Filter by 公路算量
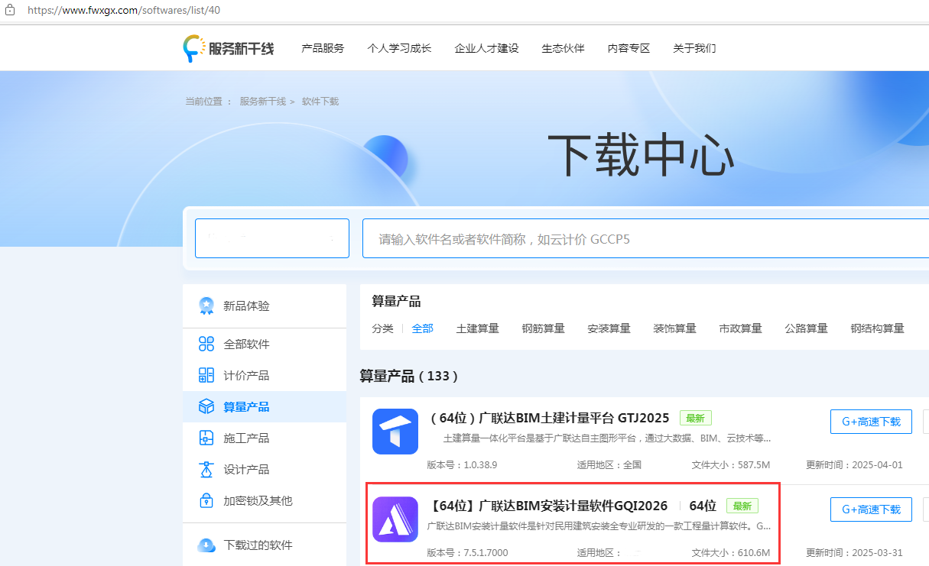The image size is (929, 566). (x=806, y=328)
